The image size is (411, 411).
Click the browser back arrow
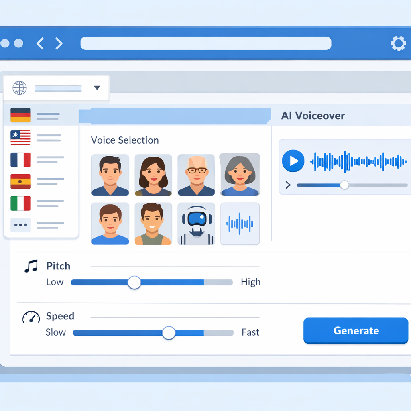pos(40,43)
